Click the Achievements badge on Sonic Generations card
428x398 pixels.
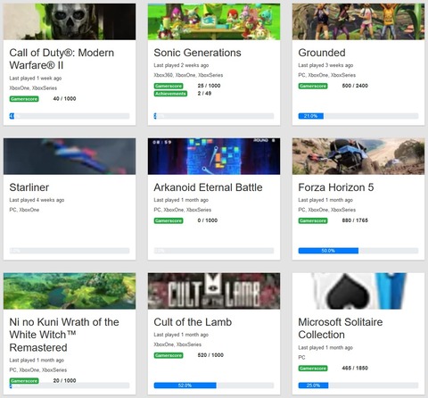[x=170, y=94]
